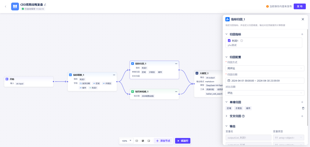Toggle the auto-layout icon in bottom toolbar
The image size is (310, 147).
coord(143,141)
